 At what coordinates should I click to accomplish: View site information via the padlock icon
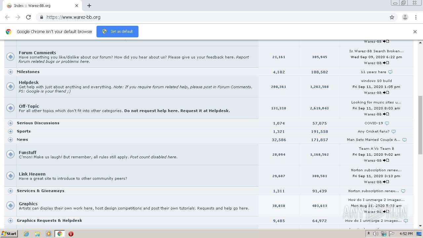[x=41, y=17]
